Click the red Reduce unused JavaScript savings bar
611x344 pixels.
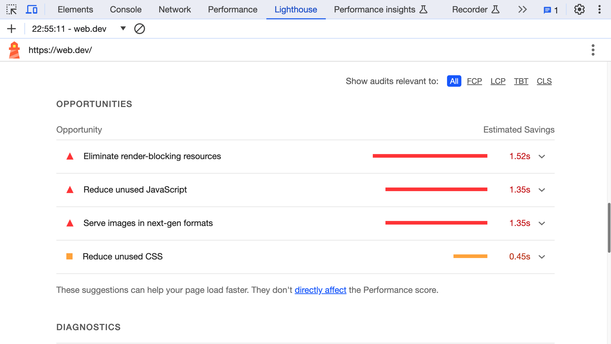coord(436,189)
